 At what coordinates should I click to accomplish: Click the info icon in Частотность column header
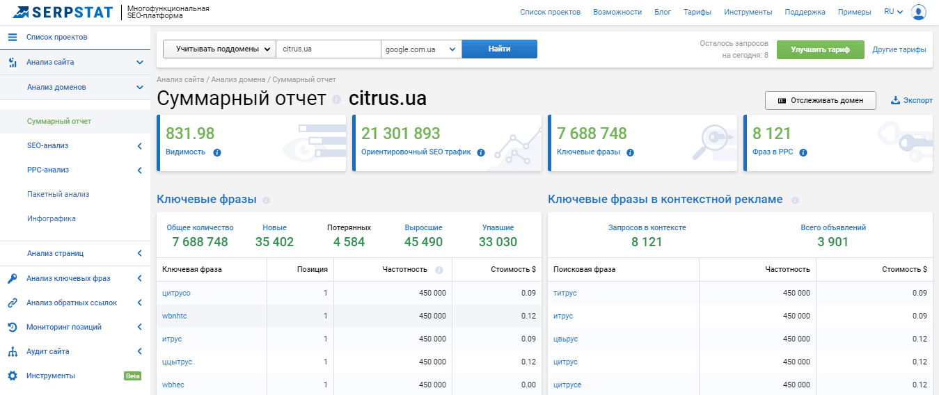pos(439,270)
